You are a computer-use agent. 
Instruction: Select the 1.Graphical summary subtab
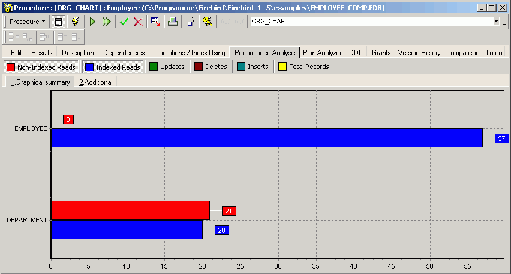(40, 82)
